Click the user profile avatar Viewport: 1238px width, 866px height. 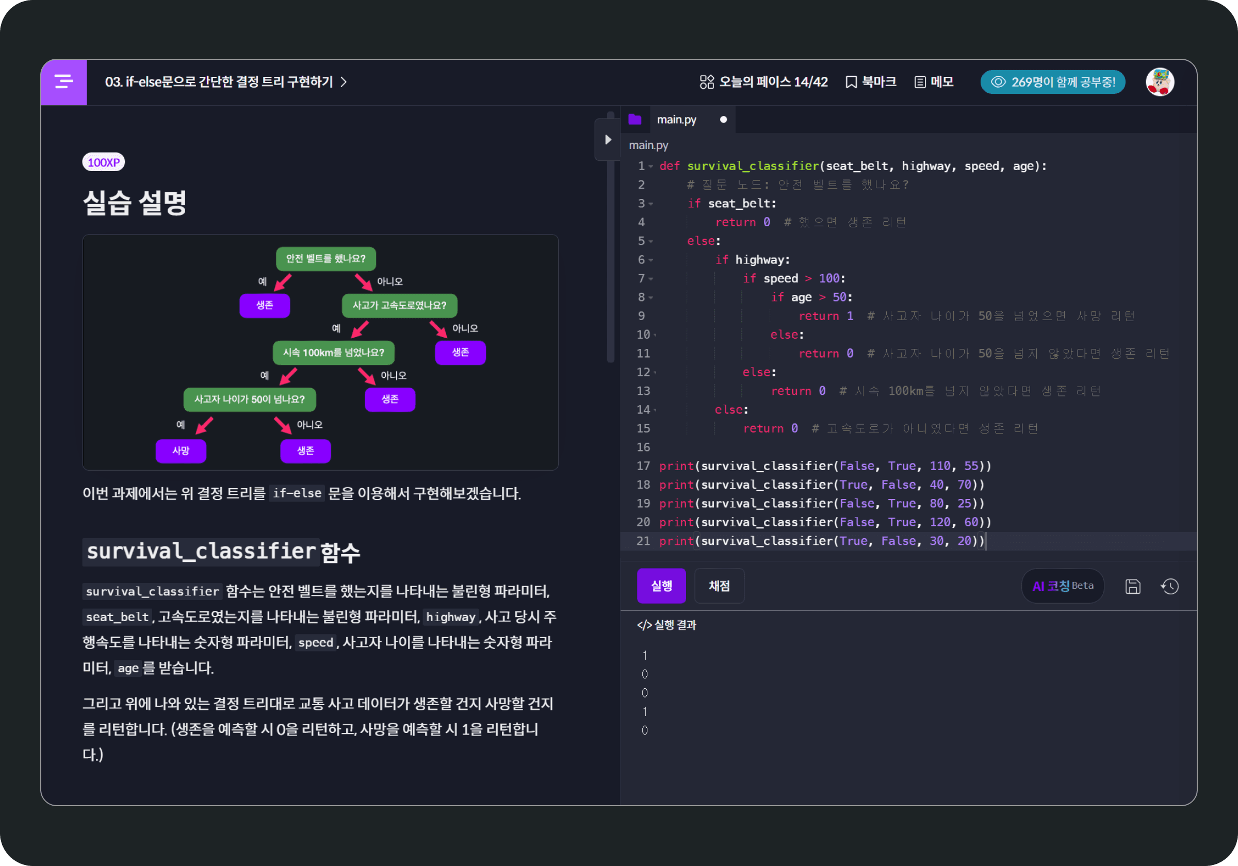click(1159, 82)
